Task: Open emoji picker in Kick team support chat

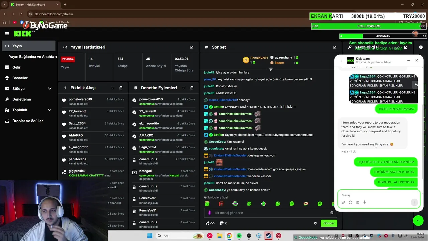Action: [350, 202]
